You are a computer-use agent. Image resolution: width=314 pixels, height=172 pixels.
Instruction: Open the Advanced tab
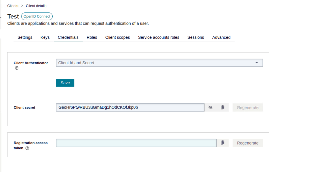tap(221, 37)
